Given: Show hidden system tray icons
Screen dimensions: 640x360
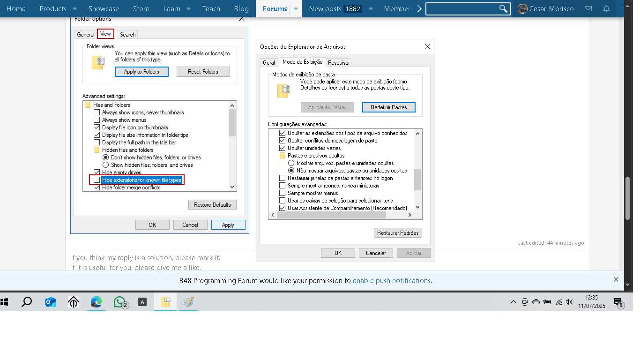Looking at the screenshot, I should 513,302.
